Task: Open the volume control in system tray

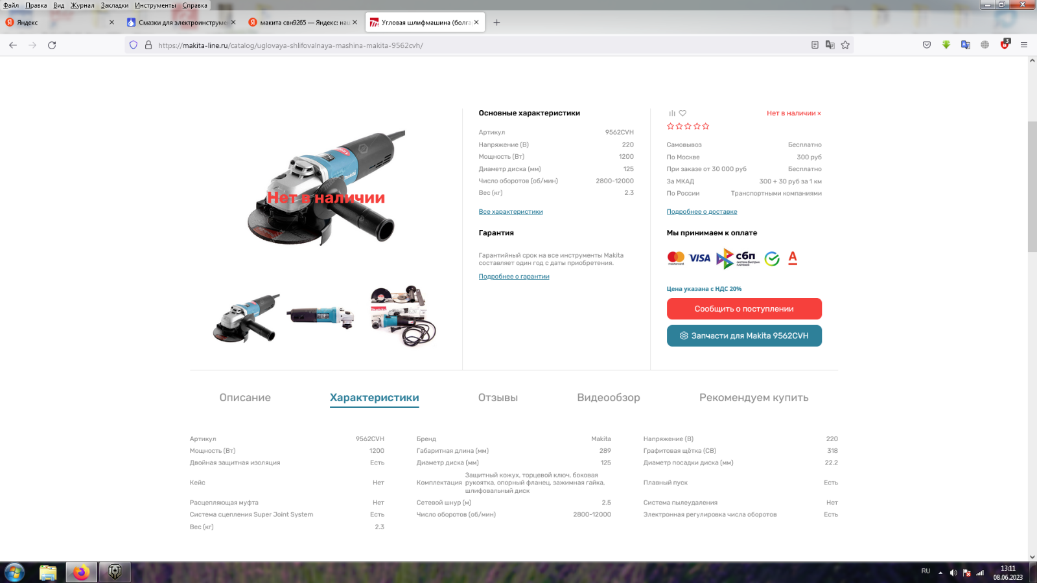Action: (x=953, y=573)
